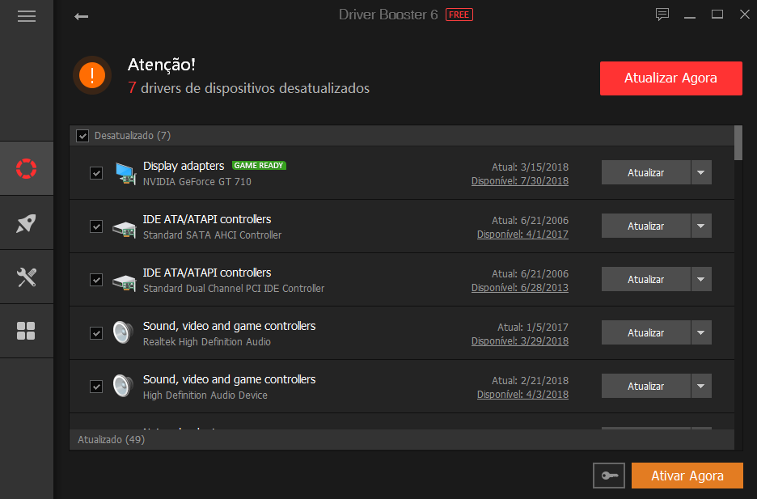This screenshot has width=757, height=499.
Task: Click Atualizar for High Definition Audio Device
Action: tap(645, 386)
